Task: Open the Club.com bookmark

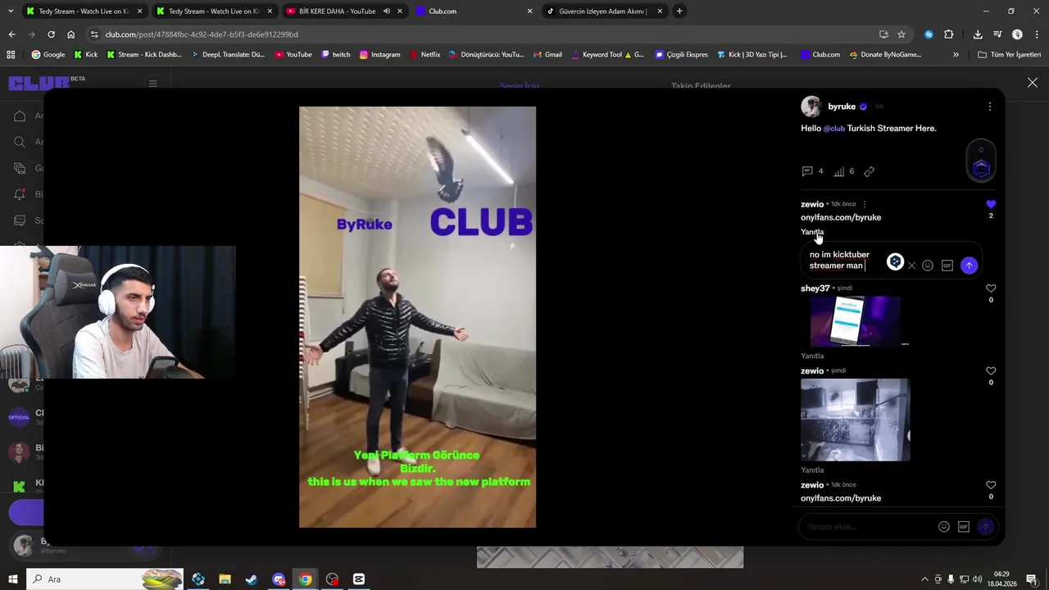Action: pos(820,55)
